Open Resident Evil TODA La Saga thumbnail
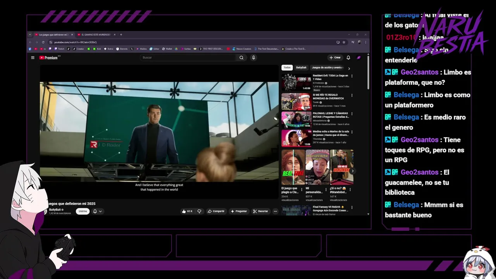Screen dimensions: 496x279 point(296,82)
